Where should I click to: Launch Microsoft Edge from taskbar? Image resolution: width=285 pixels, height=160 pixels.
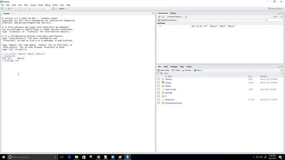coord(69,157)
